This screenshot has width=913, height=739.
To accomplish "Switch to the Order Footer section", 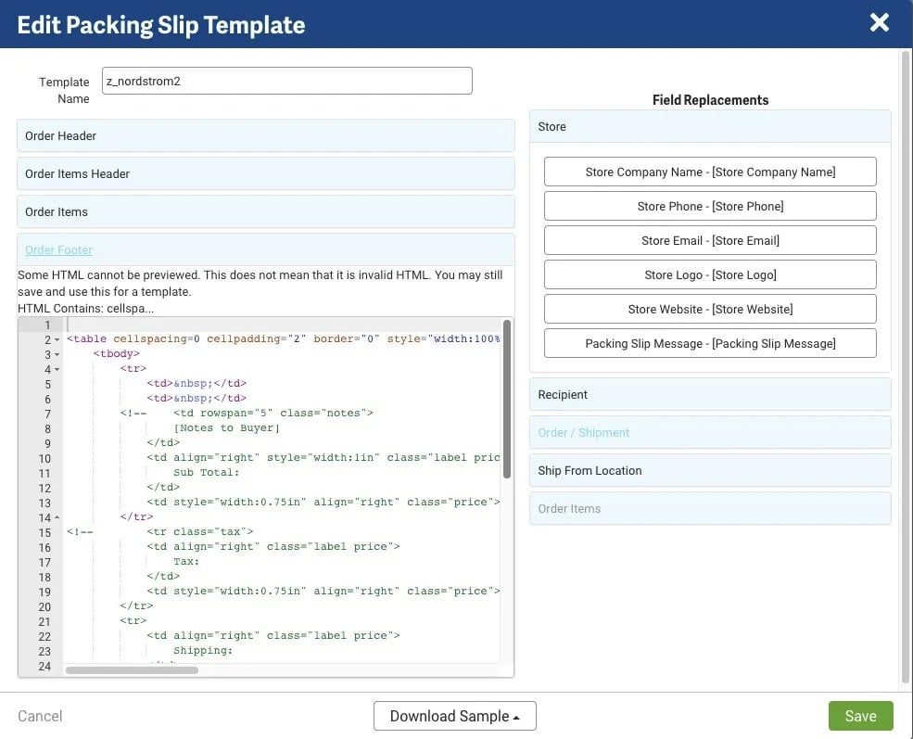I will 266,248.
